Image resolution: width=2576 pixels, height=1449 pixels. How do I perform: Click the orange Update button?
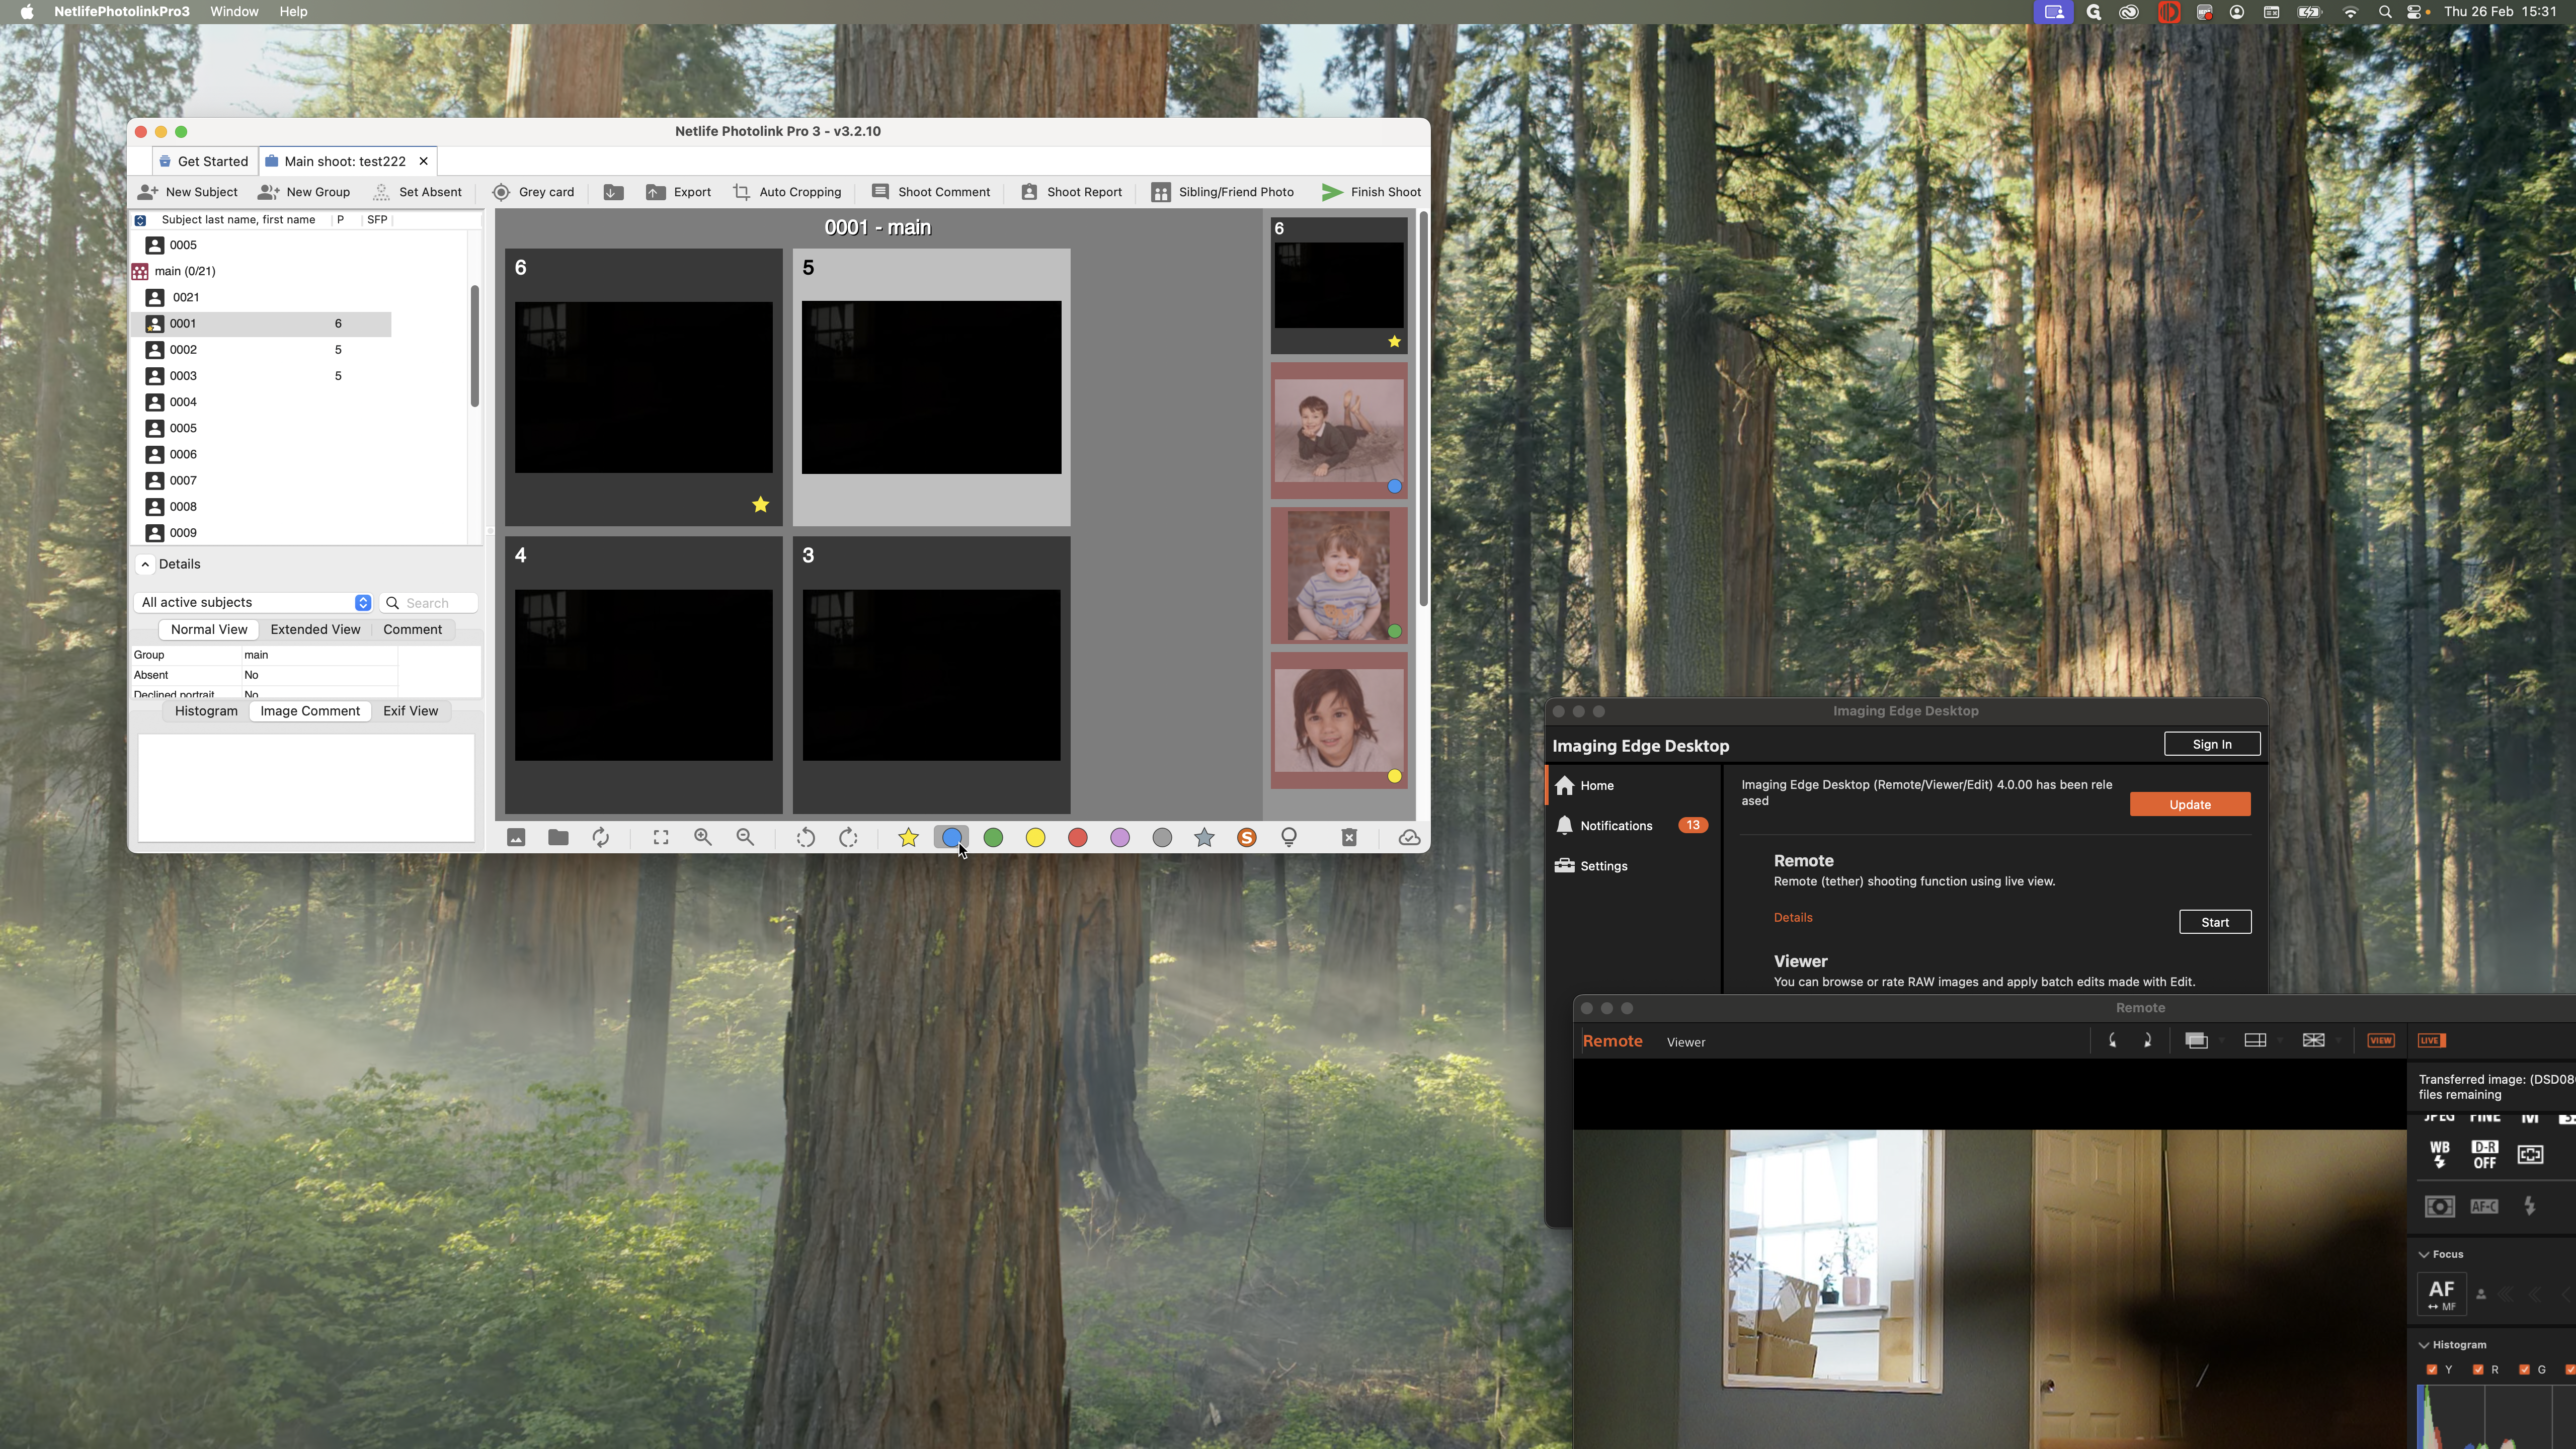[x=2189, y=804]
